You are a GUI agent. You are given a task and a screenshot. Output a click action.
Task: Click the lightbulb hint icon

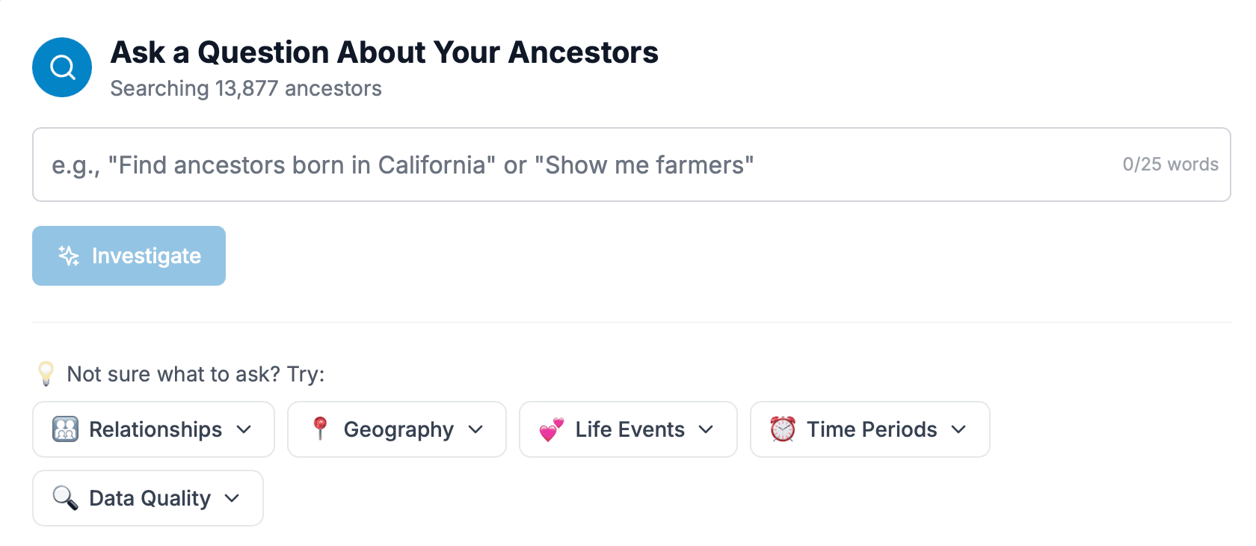pyautogui.click(x=46, y=373)
